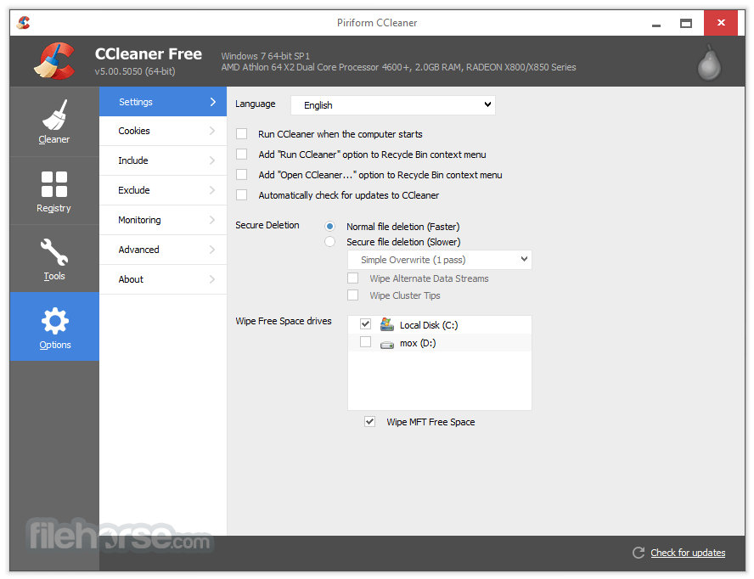Viewport: 754px width, 579px height.
Task: Toggle Wipe Alternate Data Streams checkbox
Action: click(x=353, y=278)
